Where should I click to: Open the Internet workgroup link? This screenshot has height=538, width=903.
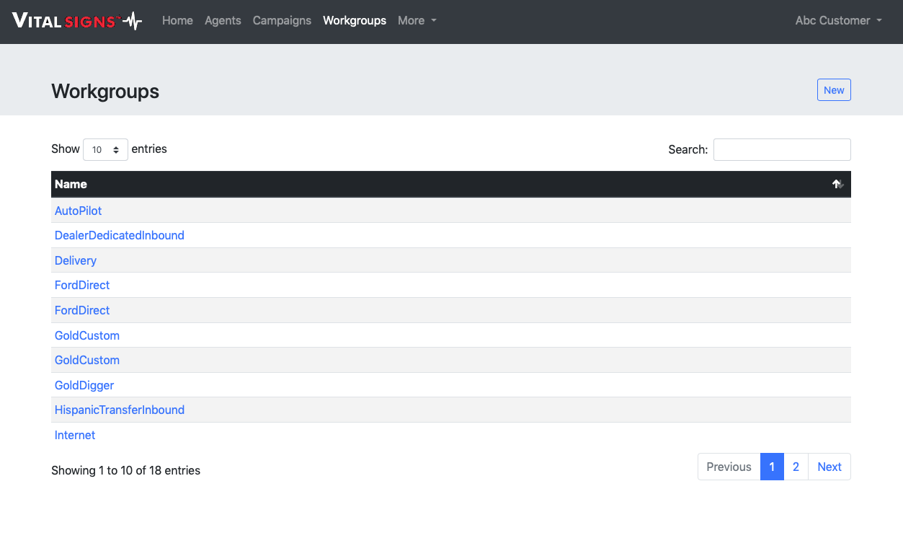click(75, 435)
